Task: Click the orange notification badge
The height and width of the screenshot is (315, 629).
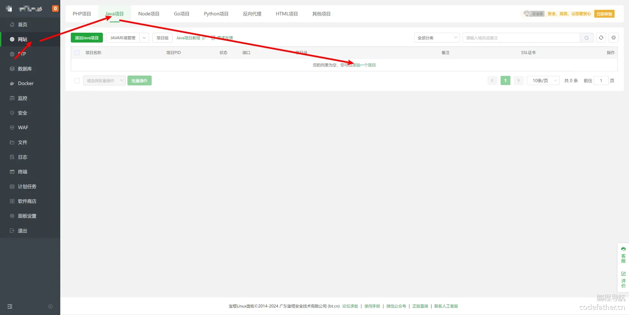Action: [x=55, y=9]
